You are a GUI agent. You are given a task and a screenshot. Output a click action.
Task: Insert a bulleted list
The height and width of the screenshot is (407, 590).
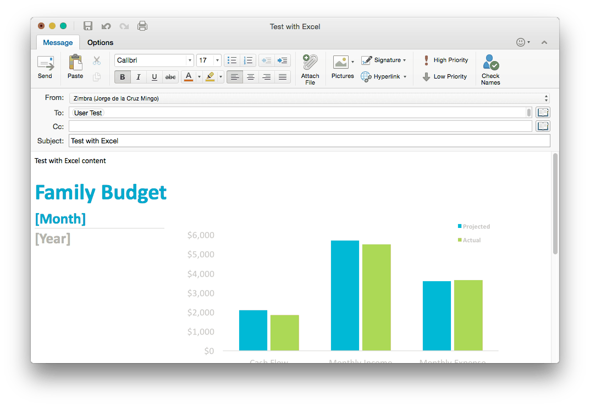[x=232, y=60]
